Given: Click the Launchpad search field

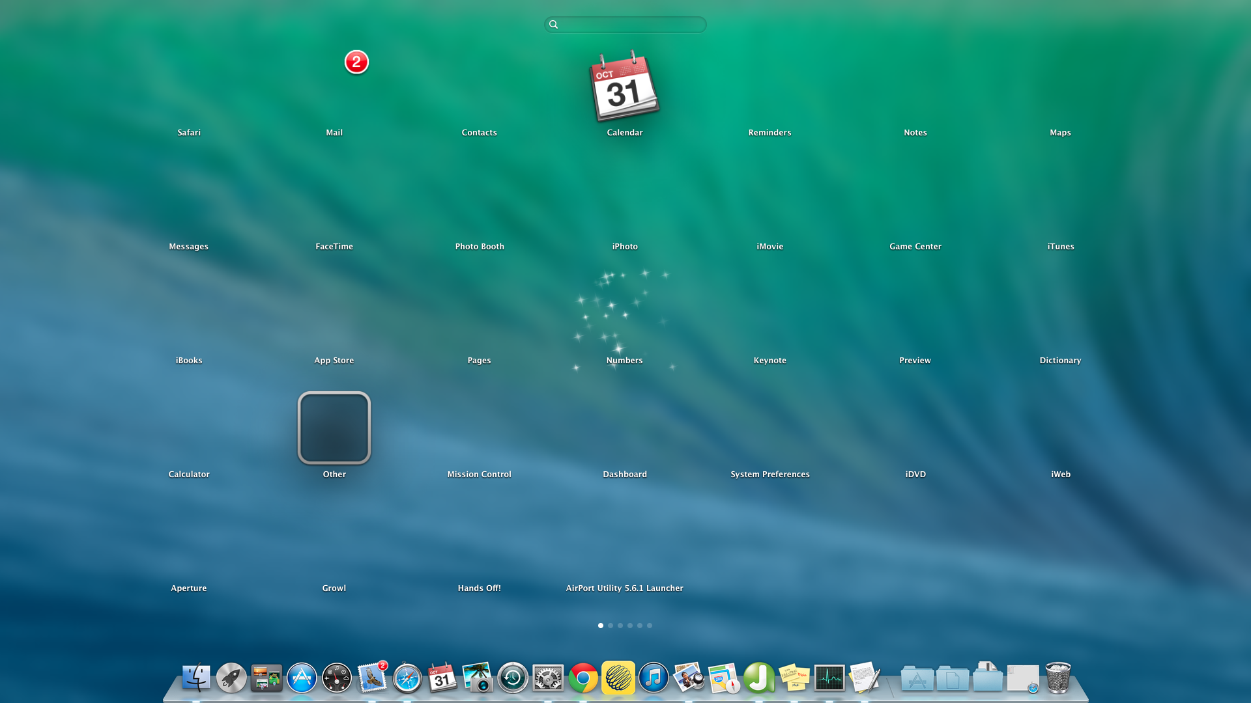Looking at the screenshot, I should click(625, 25).
